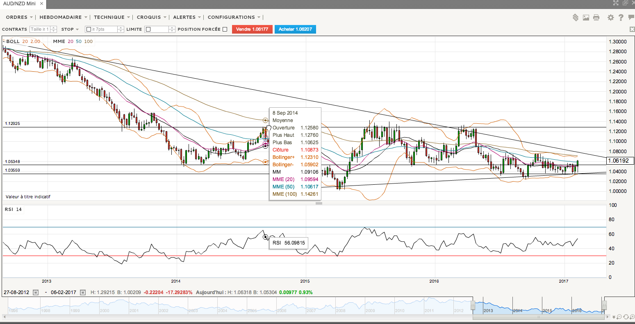Grab the right range slider handle

[604, 306]
